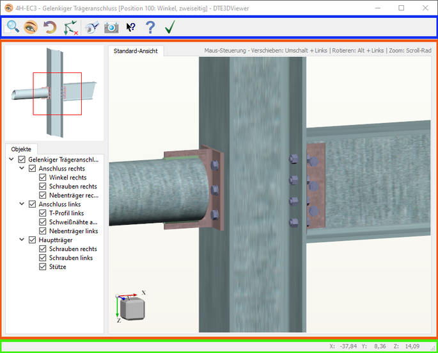Confirm with the green checkmark icon
This screenshot has height=353, width=438.
coord(169,27)
